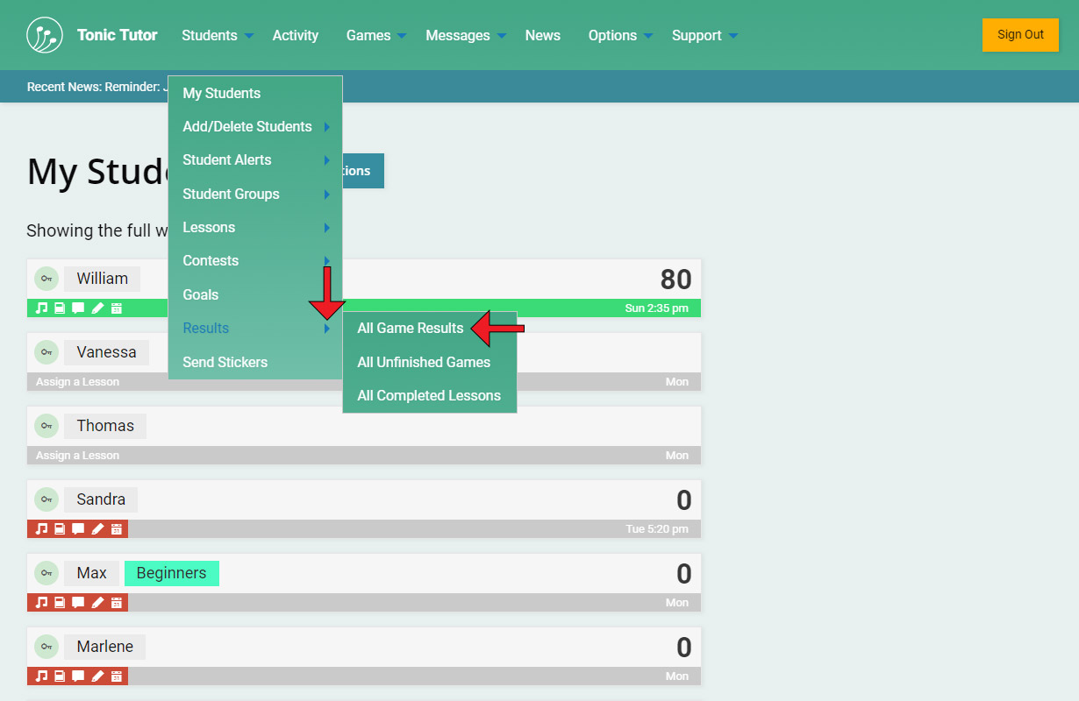This screenshot has width=1079, height=701.
Task: Expand the Support dropdown menu
Action: tap(704, 36)
